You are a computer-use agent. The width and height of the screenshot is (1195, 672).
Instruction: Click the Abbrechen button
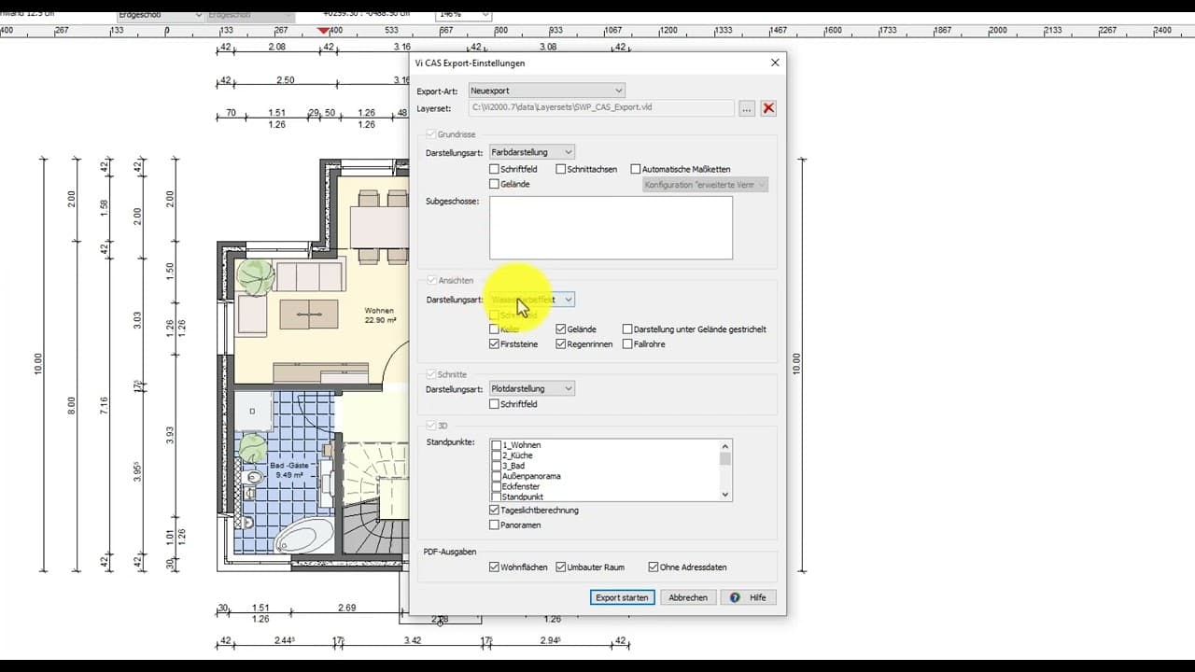tap(688, 597)
